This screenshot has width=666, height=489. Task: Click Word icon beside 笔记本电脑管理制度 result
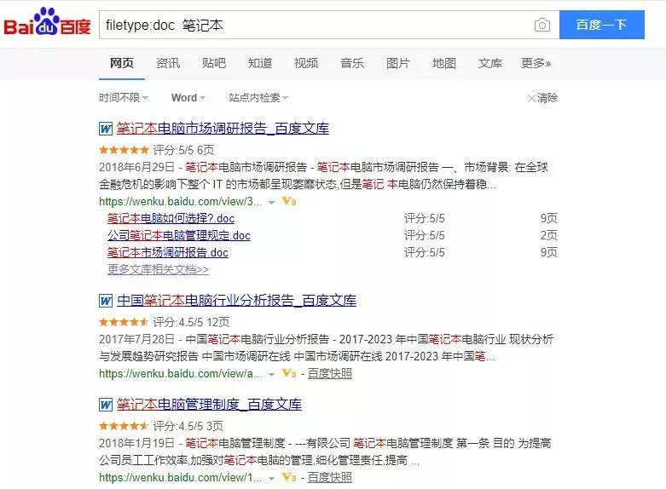106,405
